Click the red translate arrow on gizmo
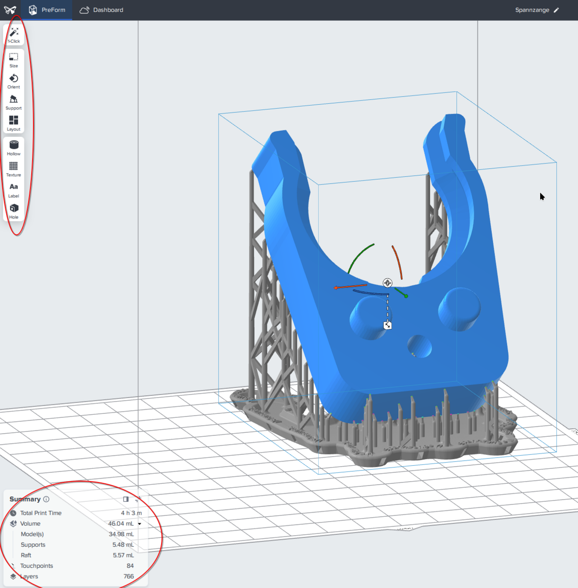Image resolution: width=578 pixels, height=588 pixels. click(x=336, y=287)
